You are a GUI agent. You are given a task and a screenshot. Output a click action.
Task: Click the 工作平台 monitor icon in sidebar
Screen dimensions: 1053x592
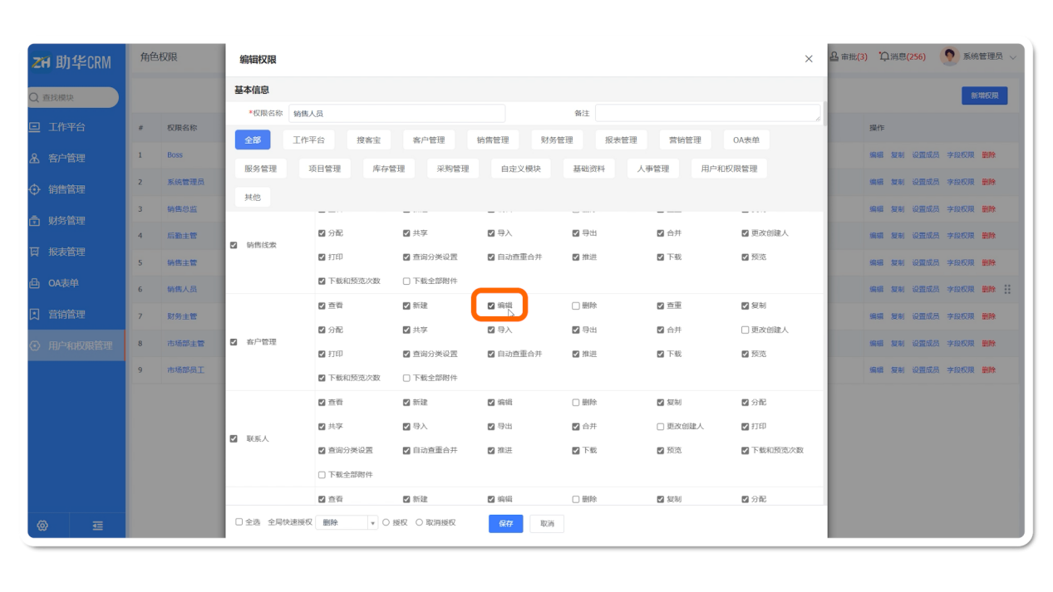click(x=35, y=127)
